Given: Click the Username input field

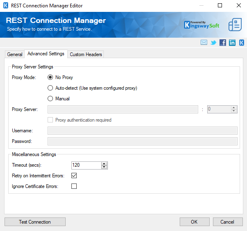Looking at the screenshot, I should [x=142, y=131].
